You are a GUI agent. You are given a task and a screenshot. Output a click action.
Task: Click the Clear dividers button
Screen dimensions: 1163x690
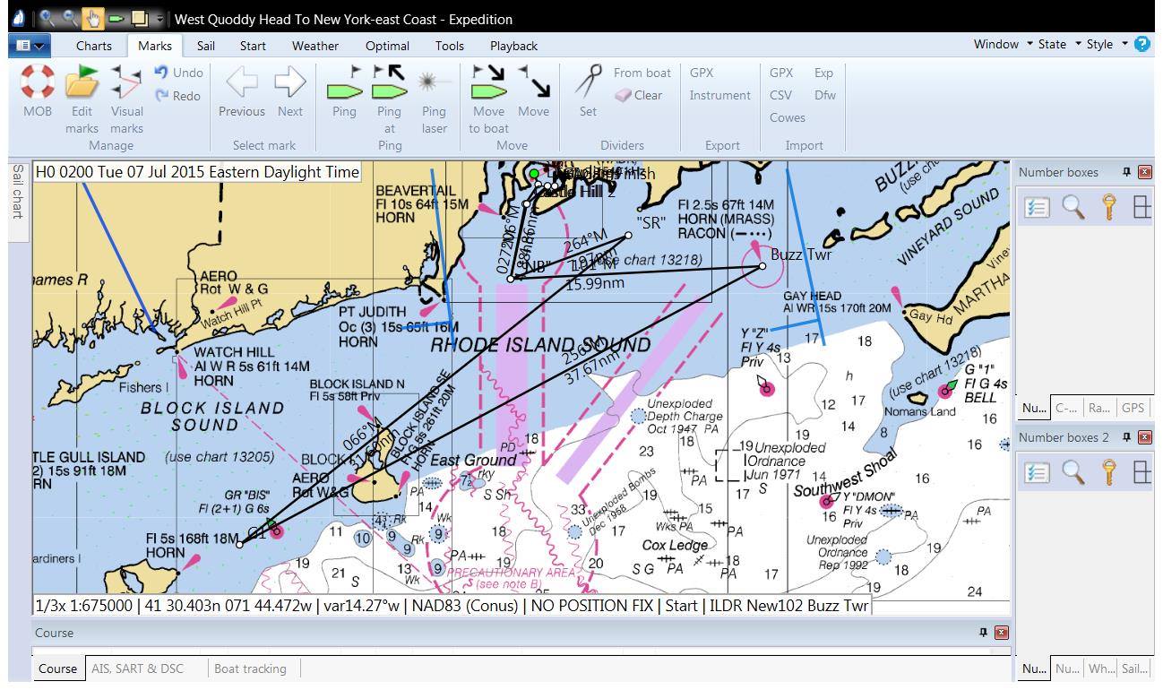(x=639, y=95)
